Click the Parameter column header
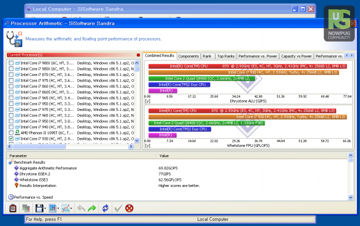360x226 pixels. tap(81, 156)
